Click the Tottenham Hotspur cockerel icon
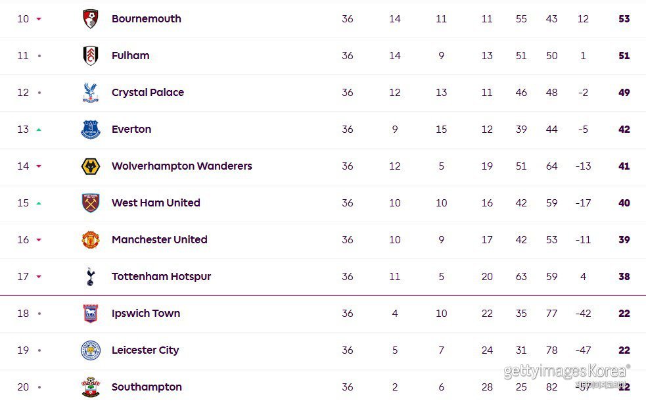This screenshot has width=646, height=405. (x=91, y=277)
